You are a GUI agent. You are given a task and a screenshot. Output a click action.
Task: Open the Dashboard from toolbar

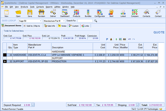(x=65, y=13)
